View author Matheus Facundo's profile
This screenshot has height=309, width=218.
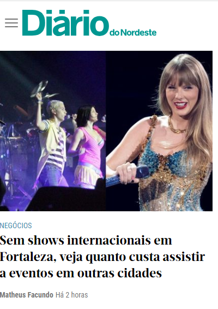point(27,295)
